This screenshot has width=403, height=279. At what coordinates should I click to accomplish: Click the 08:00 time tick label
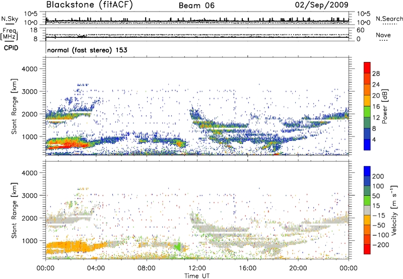pos(147,268)
